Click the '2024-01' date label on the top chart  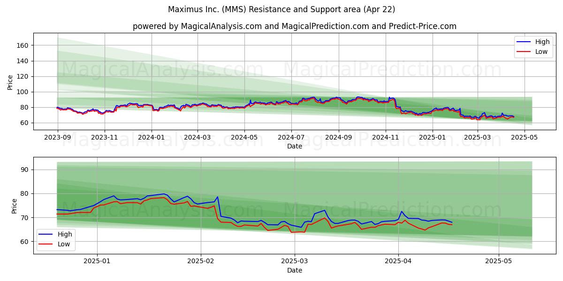tap(151, 138)
